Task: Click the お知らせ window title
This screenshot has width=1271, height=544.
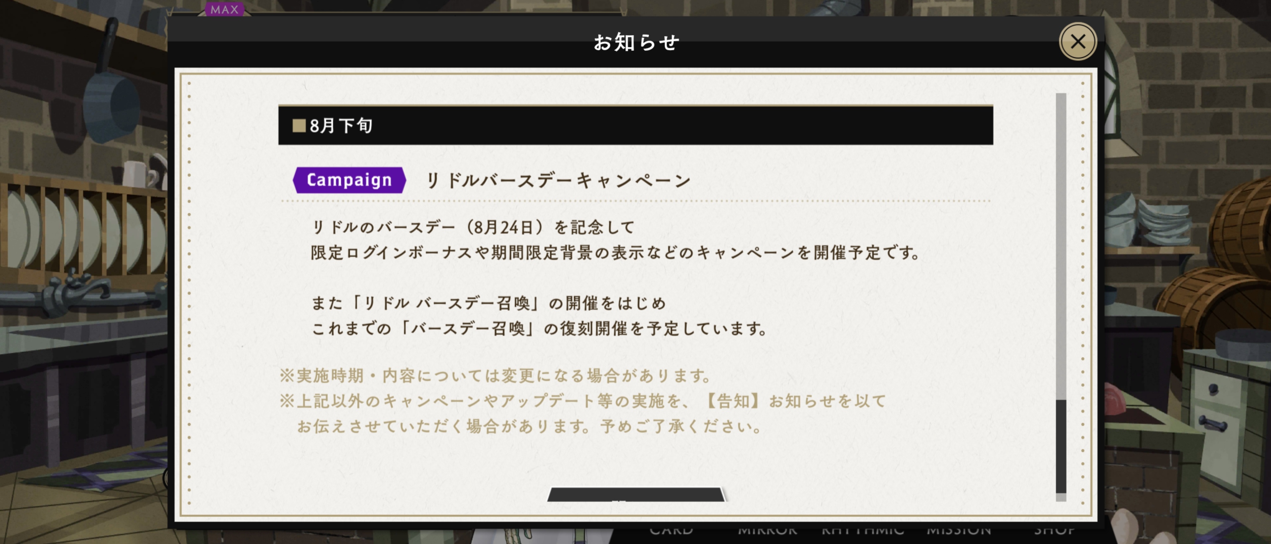Action: click(636, 42)
